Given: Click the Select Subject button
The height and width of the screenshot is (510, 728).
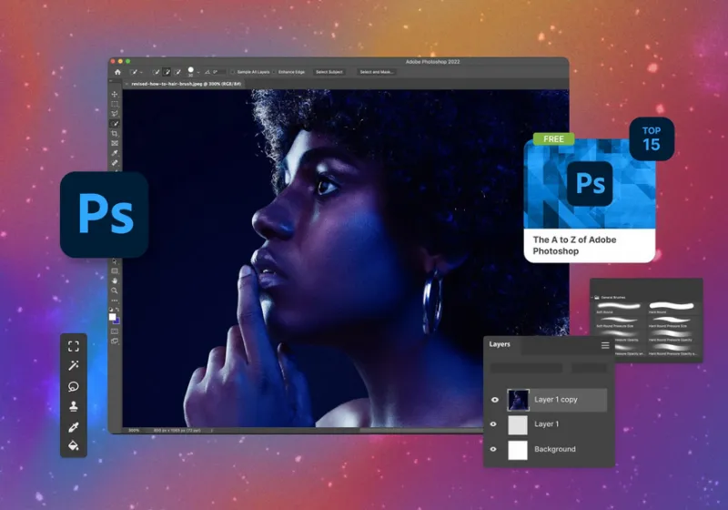Looking at the screenshot, I should 329,72.
